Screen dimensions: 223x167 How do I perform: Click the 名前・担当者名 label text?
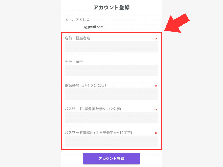pos(77,38)
